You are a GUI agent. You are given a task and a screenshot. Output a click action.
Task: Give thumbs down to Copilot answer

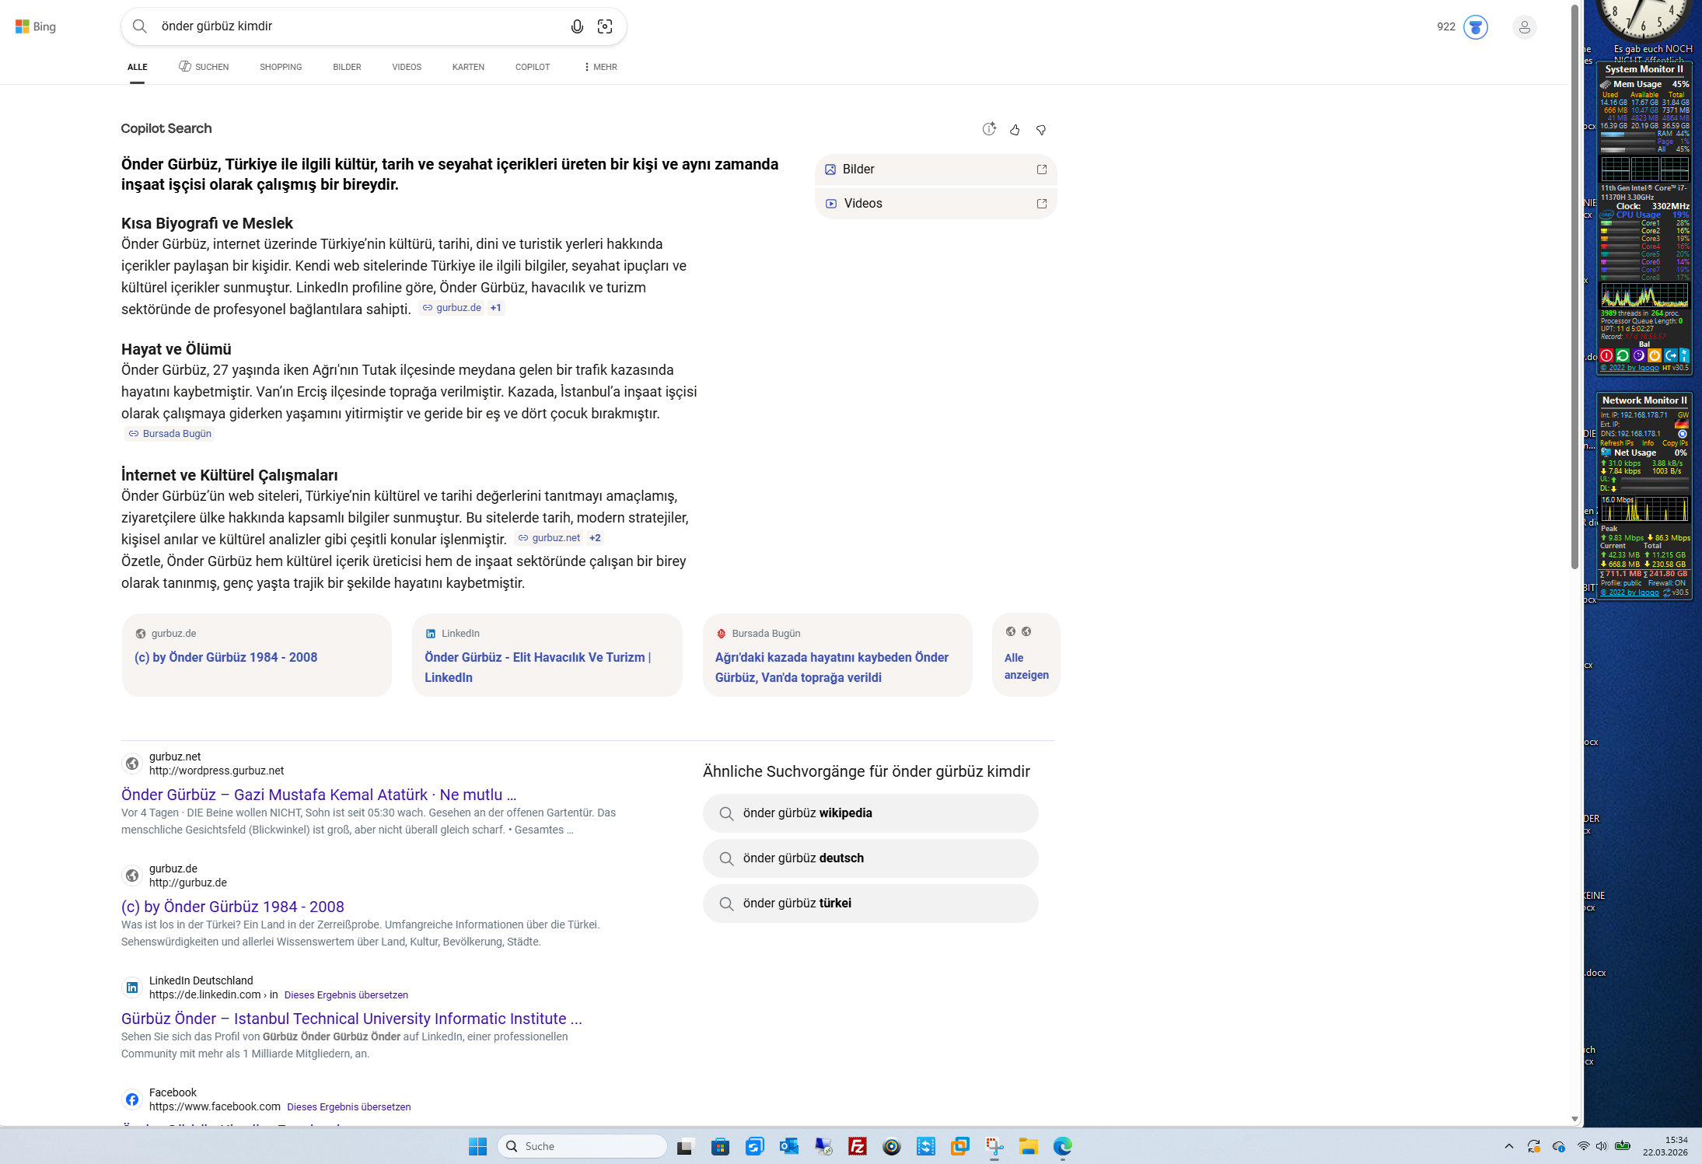[x=1041, y=130]
